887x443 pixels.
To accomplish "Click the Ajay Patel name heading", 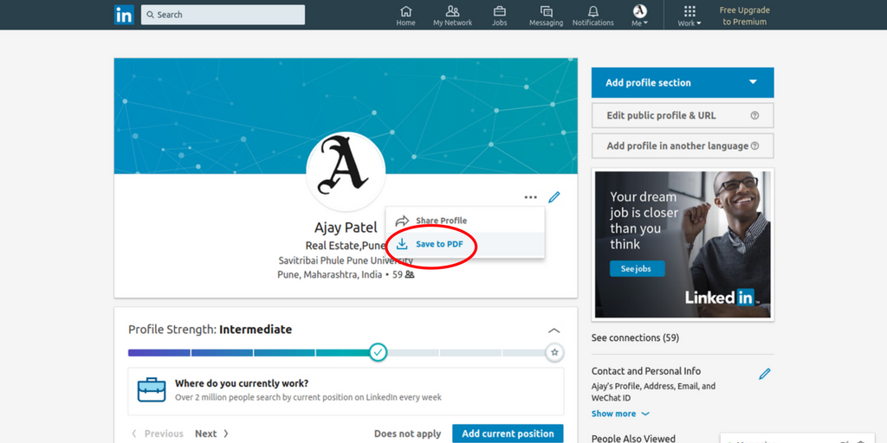I will click(x=346, y=228).
